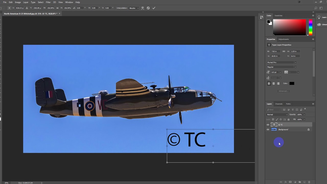Toggle prevent artboard auto-nesting lock icon
Viewport: 327px width, 184px height.
[285, 119]
